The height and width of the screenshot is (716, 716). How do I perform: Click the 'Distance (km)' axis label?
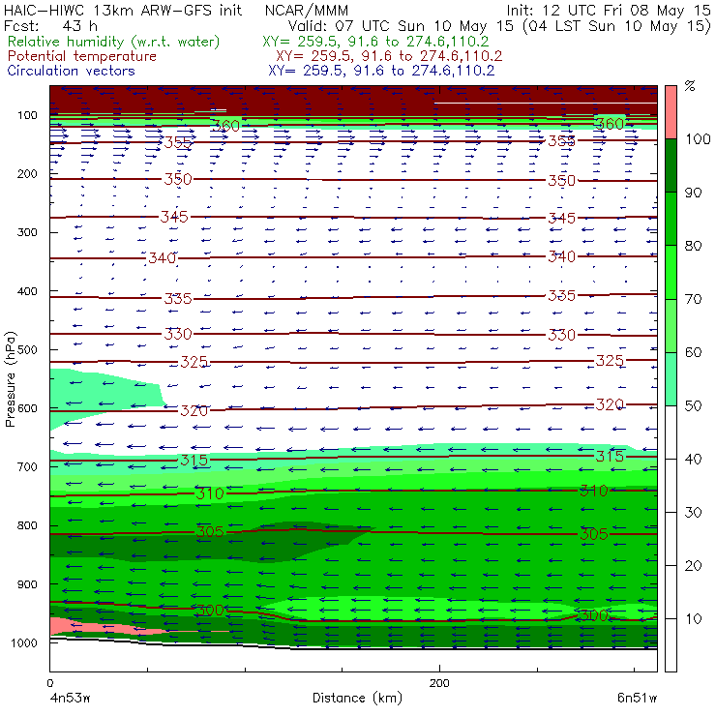(x=357, y=698)
